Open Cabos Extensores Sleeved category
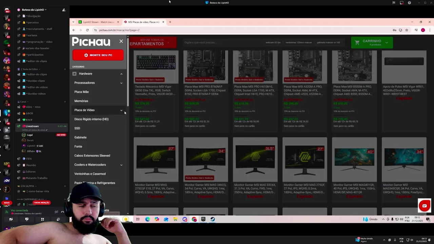Screen dimensions: 434x244 click(x=92, y=156)
